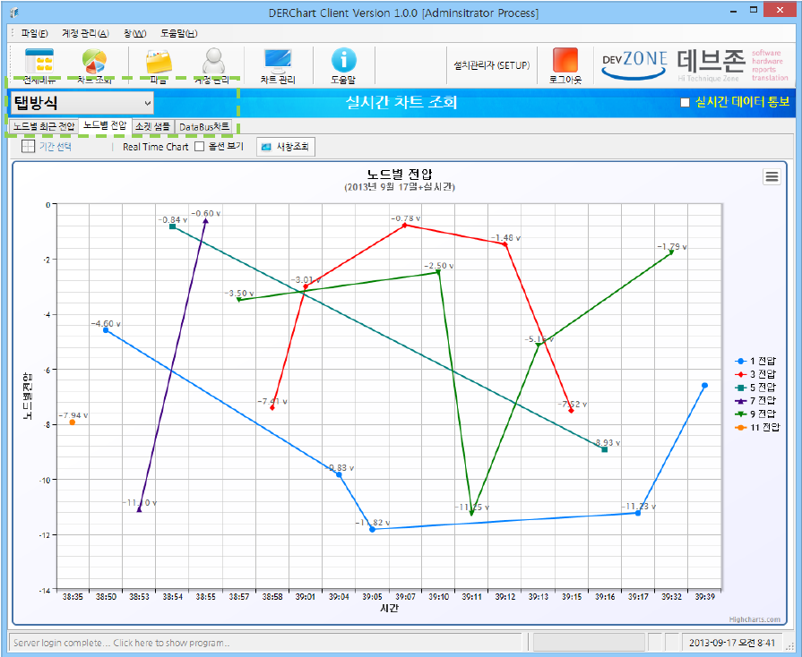Enable the 실시간 데이터 통보 checkbox
Viewport: 802px width, 657px height.
686,102
